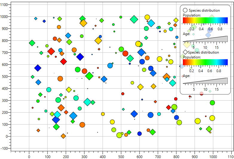This screenshot has width=234, height=159.
Task: Click the 500 label on the x-axis
Action: click(x=121, y=157)
